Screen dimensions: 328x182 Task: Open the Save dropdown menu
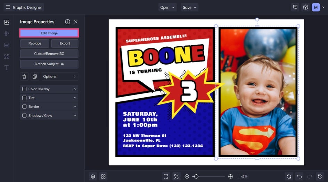pos(189,7)
